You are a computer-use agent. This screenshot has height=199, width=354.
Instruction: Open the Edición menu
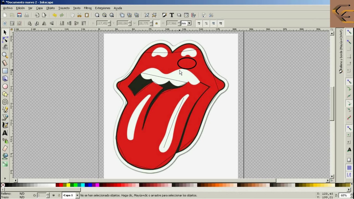pyautogui.click(x=20, y=8)
